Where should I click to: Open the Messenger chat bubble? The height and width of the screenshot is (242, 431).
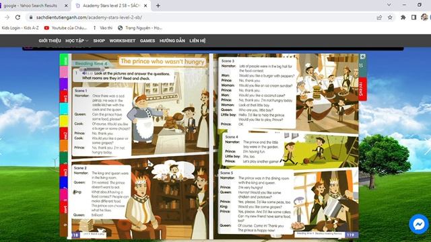(x=419, y=224)
